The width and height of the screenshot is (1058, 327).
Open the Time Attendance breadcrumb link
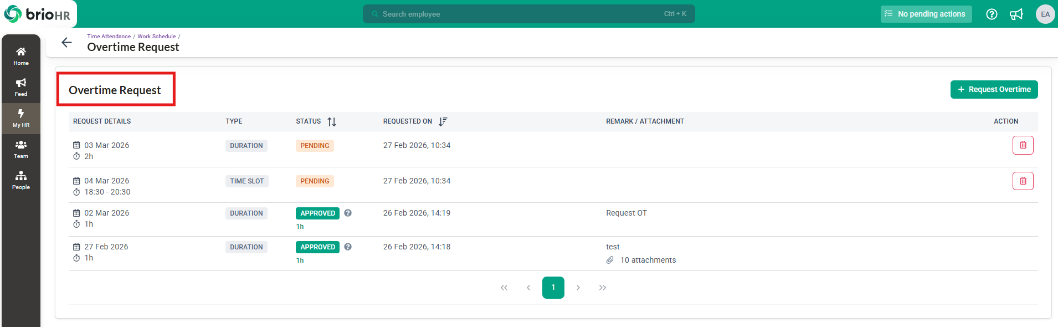[x=109, y=36]
